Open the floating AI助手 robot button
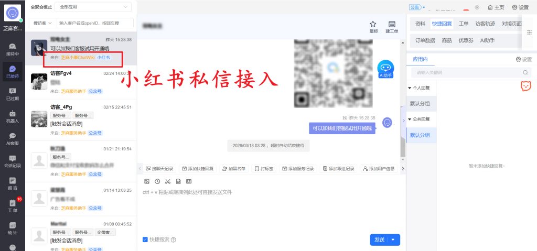 [x=385, y=69]
